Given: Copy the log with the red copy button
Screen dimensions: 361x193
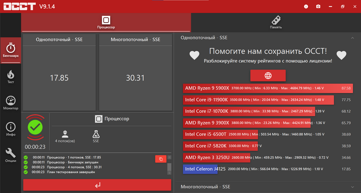Looking at the screenshot, I should (x=161, y=159).
